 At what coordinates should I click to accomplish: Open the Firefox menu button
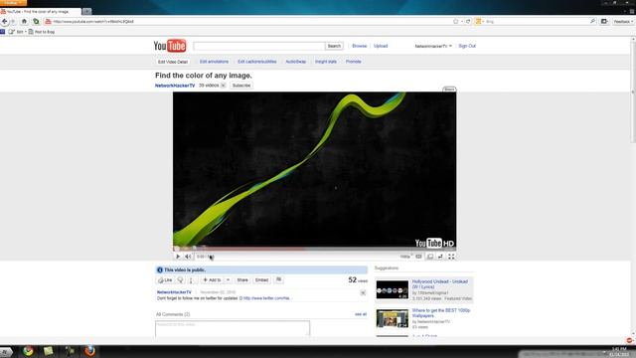13,3
